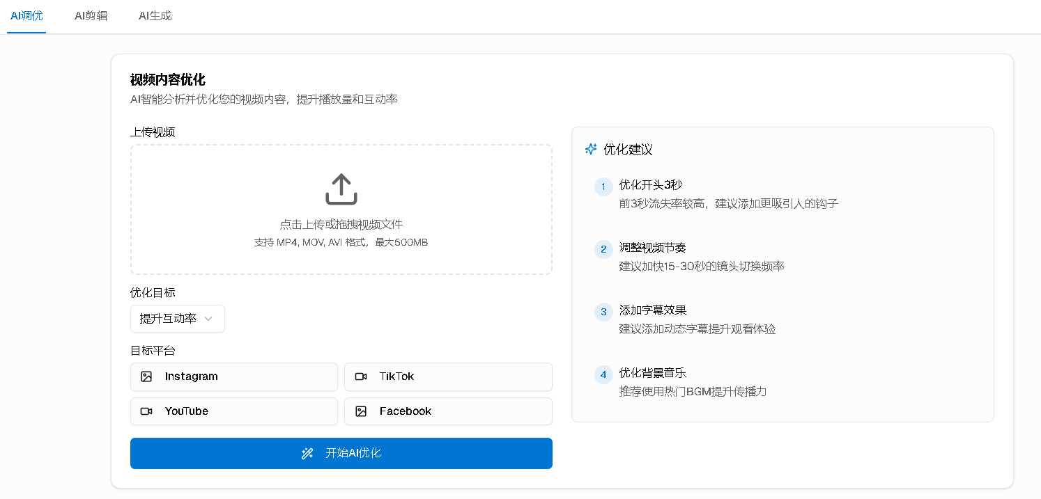Select TikTok as target platform
Screen dimensions: 1041x499
pyautogui.click(x=448, y=377)
